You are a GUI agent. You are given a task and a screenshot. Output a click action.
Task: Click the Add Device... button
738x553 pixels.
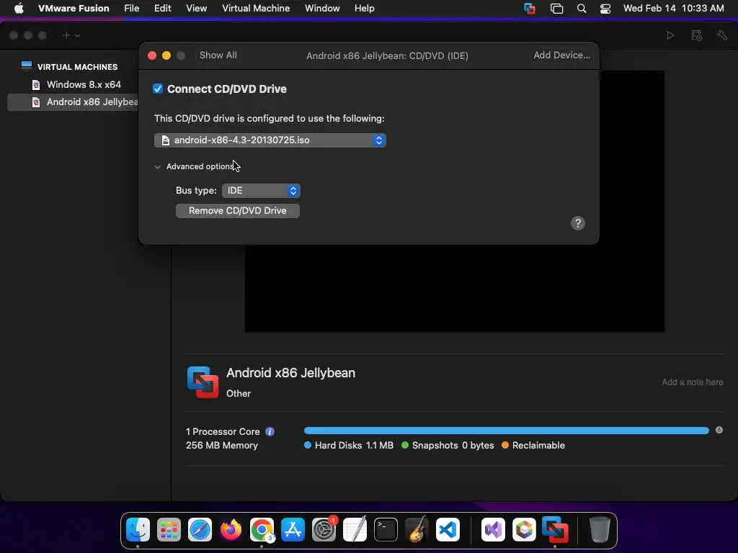pyautogui.click(x=561, y=55)
